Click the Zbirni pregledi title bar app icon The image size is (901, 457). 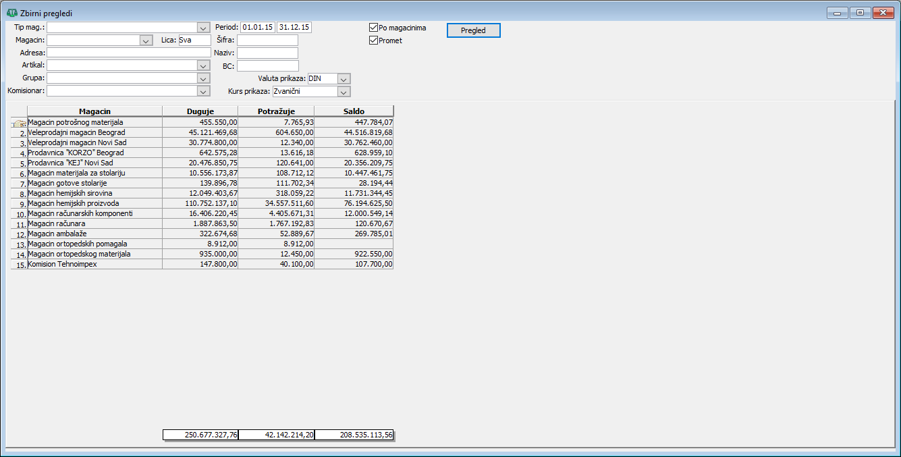click(x=12, y=13)
